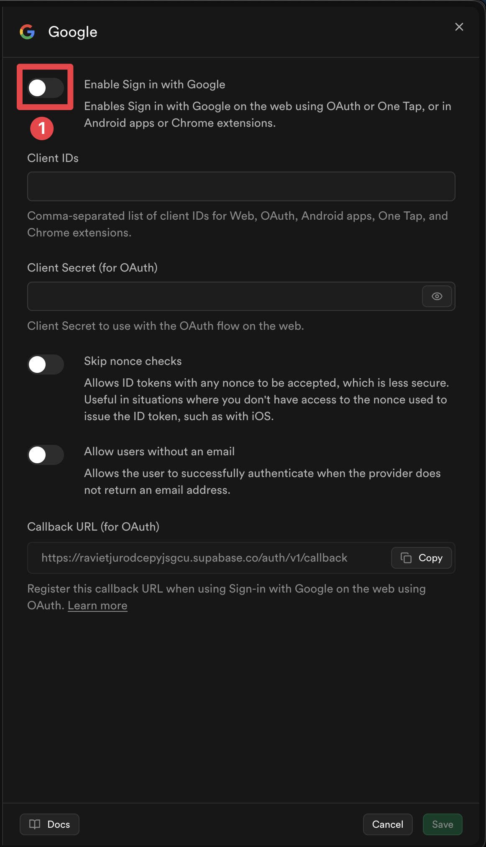Image resolution: width=486 pixels, height=847 pixels.
Task: Open the Learn more link
Action: point(97,605)
